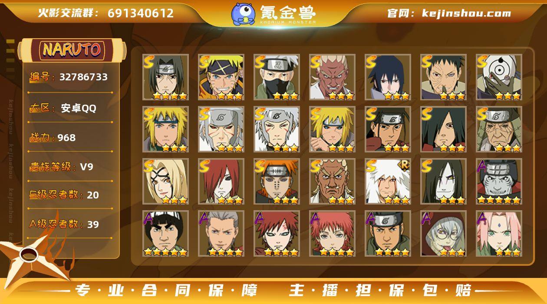Click the Jiraiya portrait with R badge

point(388,182)
